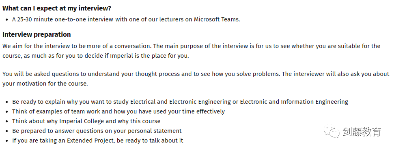
Task: Click the text 'your motivation for the course.'
Action: [45, 84]
